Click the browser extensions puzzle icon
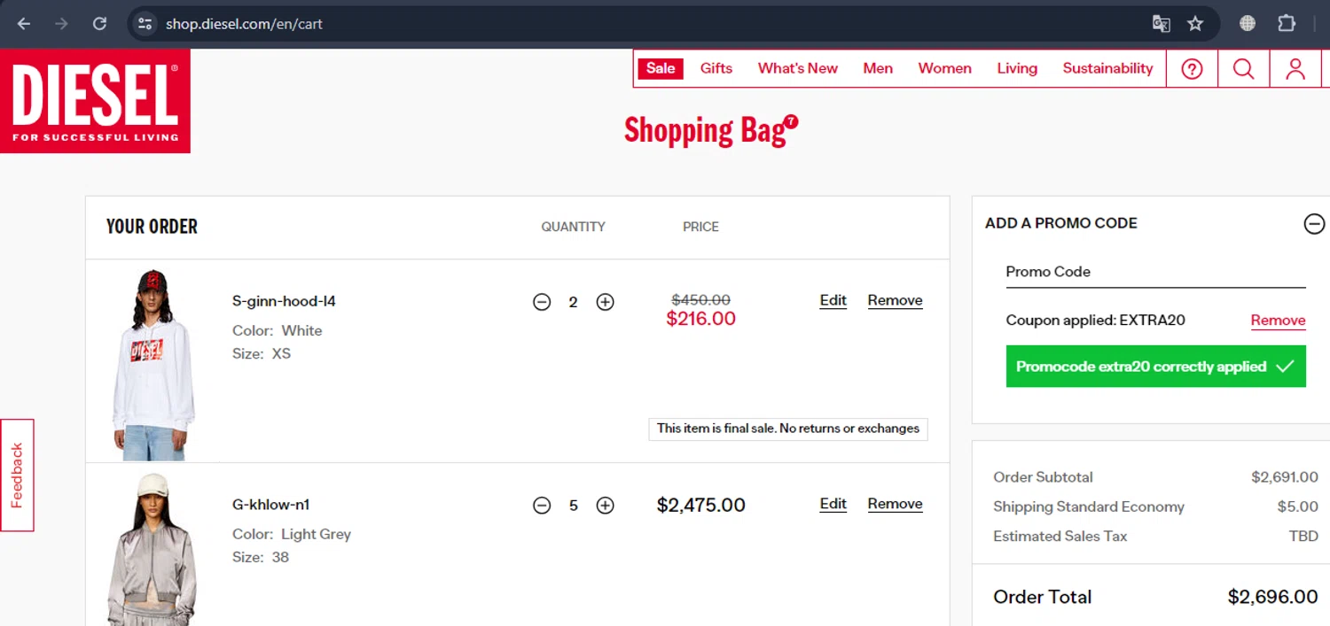 coord(1287,24)
